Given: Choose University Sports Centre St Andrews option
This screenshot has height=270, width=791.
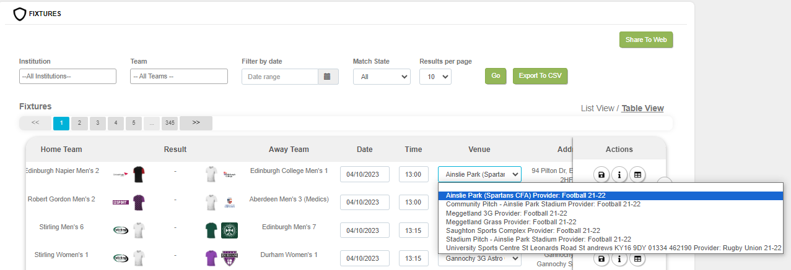Looking at the screenshot, I should pyautogui.click(x=611, y=248).
